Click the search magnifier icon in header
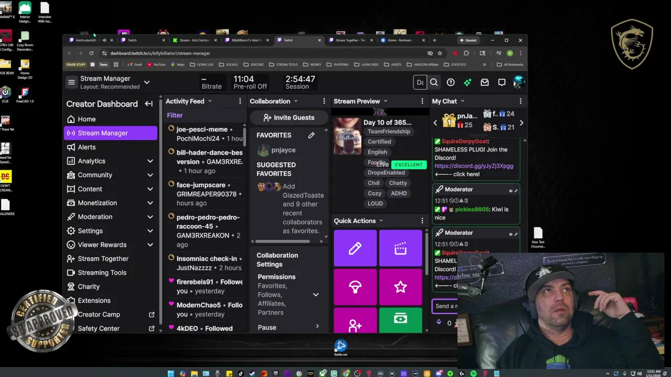 434,82
